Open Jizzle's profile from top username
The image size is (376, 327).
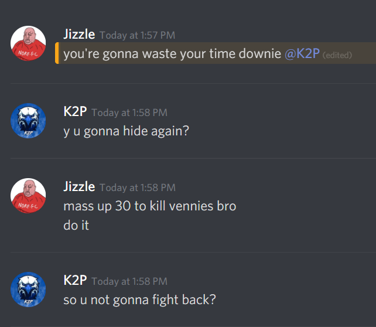coord(79,35)
